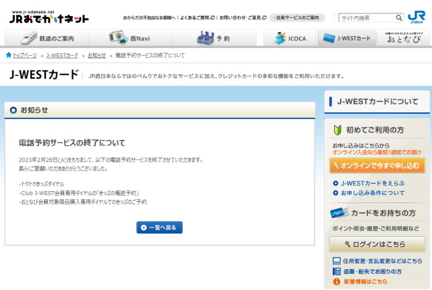Open the おからだの不自由なお客様へ link
The image size is (432, 290).
pyautogui.click(x=149, y=18)
